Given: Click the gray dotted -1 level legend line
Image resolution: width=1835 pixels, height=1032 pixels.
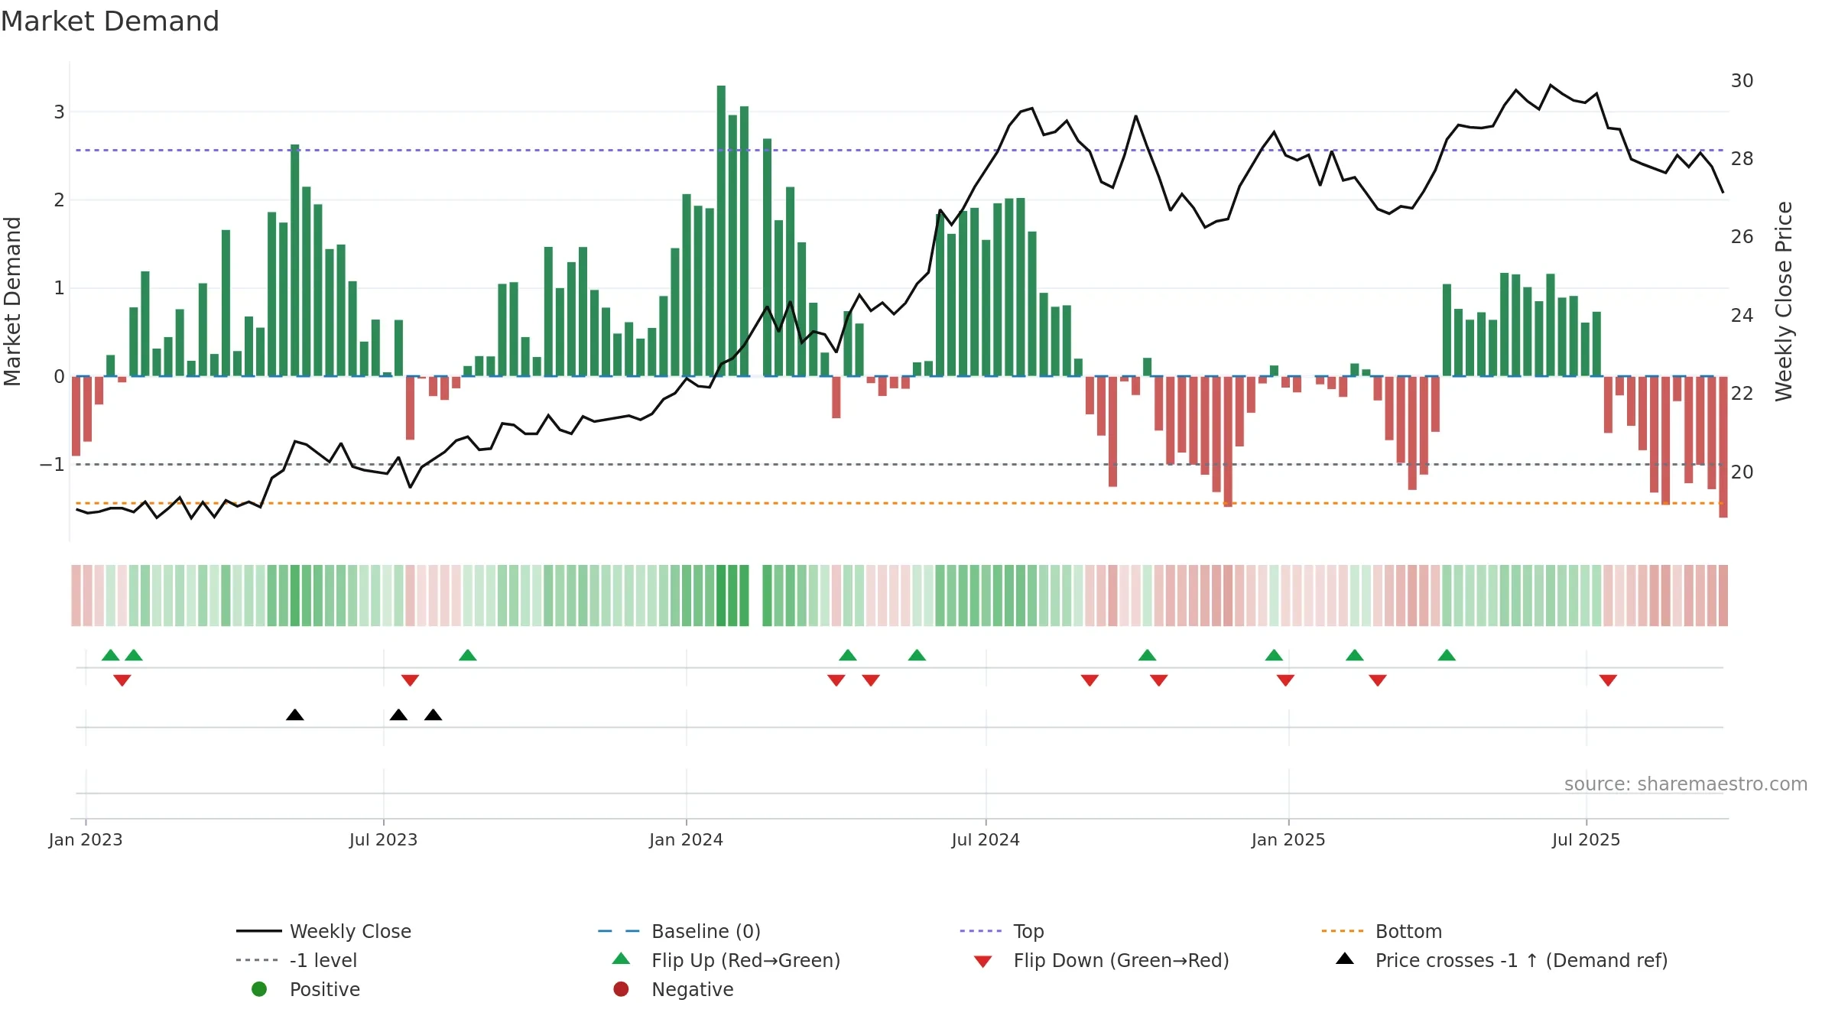Looking at the screenshot, I should 257,960.
